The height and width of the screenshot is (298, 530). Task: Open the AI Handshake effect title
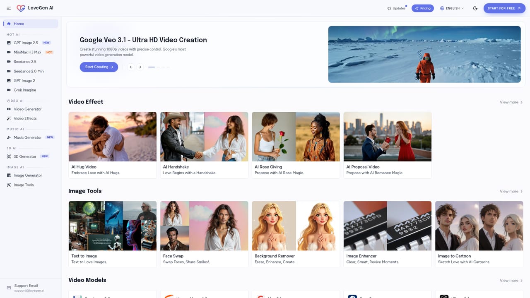[176, 167]
